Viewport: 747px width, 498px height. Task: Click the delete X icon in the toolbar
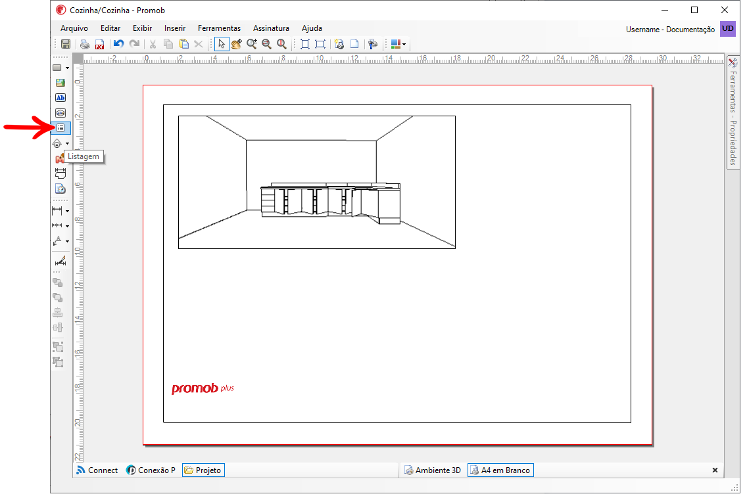tap(199, 44)
